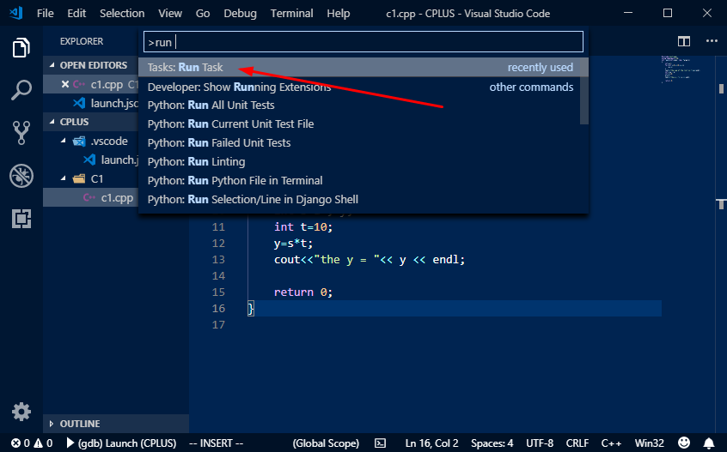Click the split editor icon
727x452 pixels.
[x=683, y=41]
